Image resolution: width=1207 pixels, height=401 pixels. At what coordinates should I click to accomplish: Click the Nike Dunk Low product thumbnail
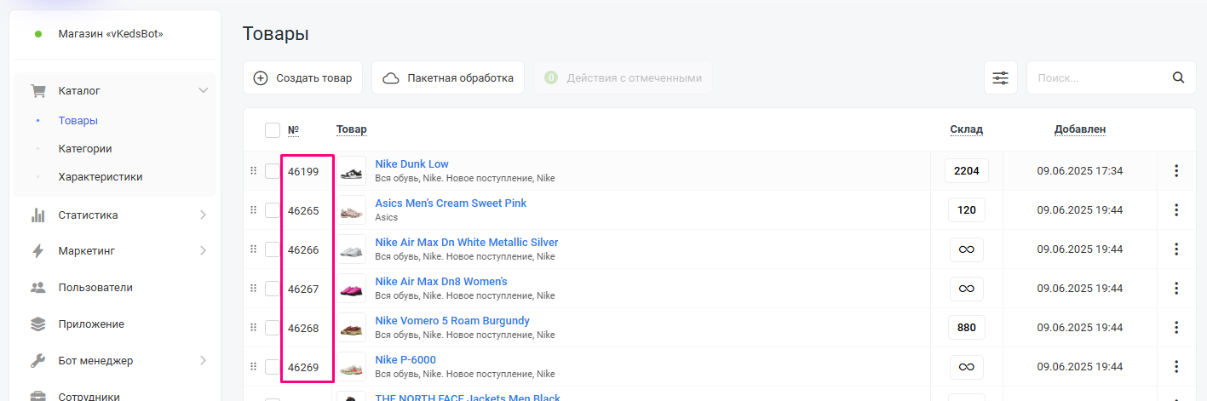click(351, 171)
